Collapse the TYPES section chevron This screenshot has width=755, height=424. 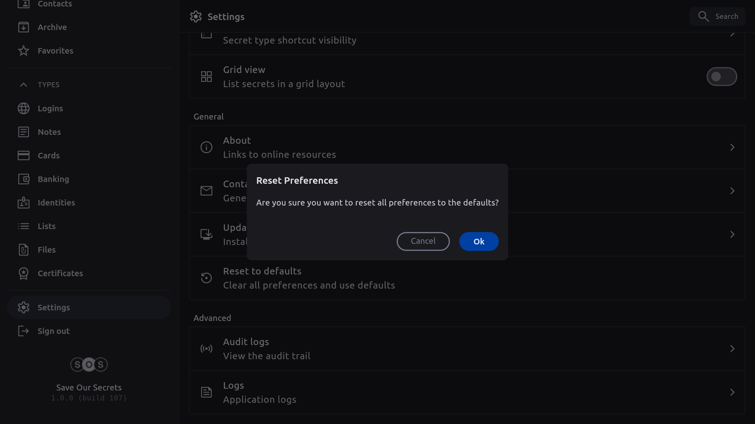24,85
